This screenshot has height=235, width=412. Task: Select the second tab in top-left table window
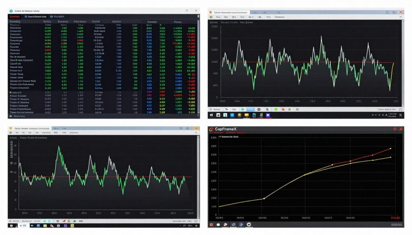[x=35, y=16]
